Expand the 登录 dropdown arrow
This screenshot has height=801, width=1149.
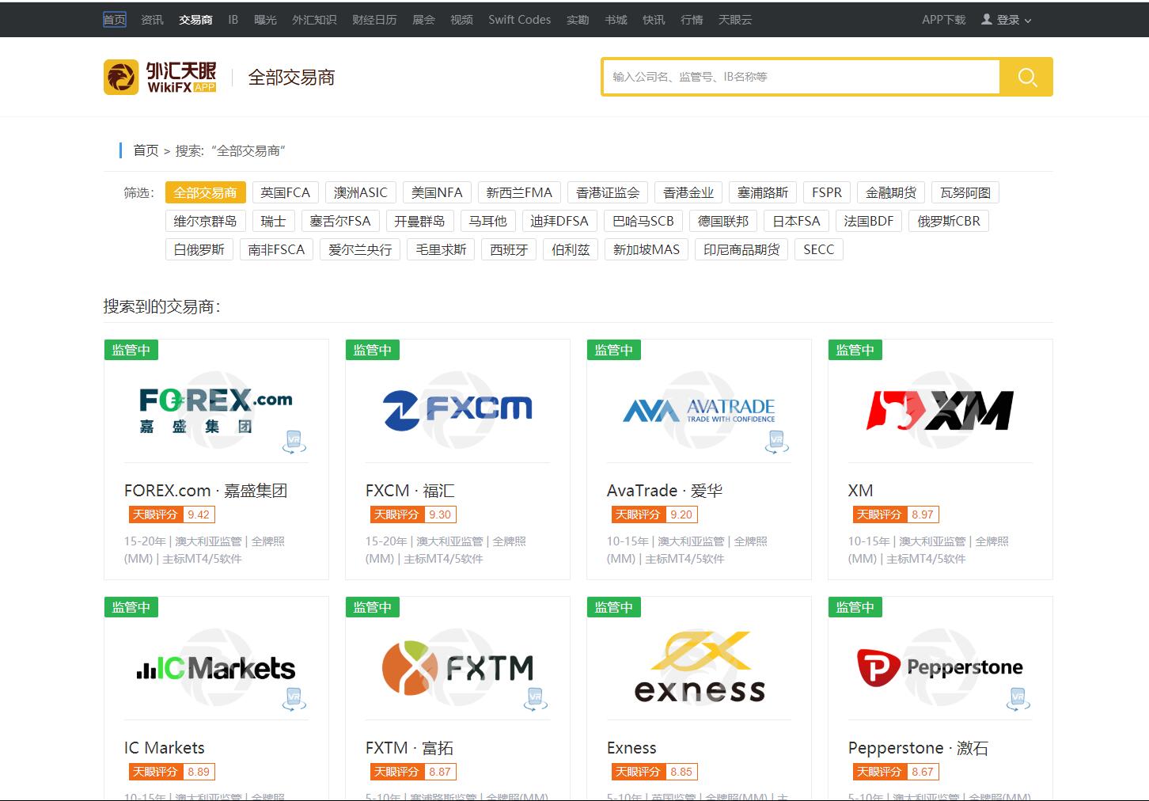tap(1028, 21)
